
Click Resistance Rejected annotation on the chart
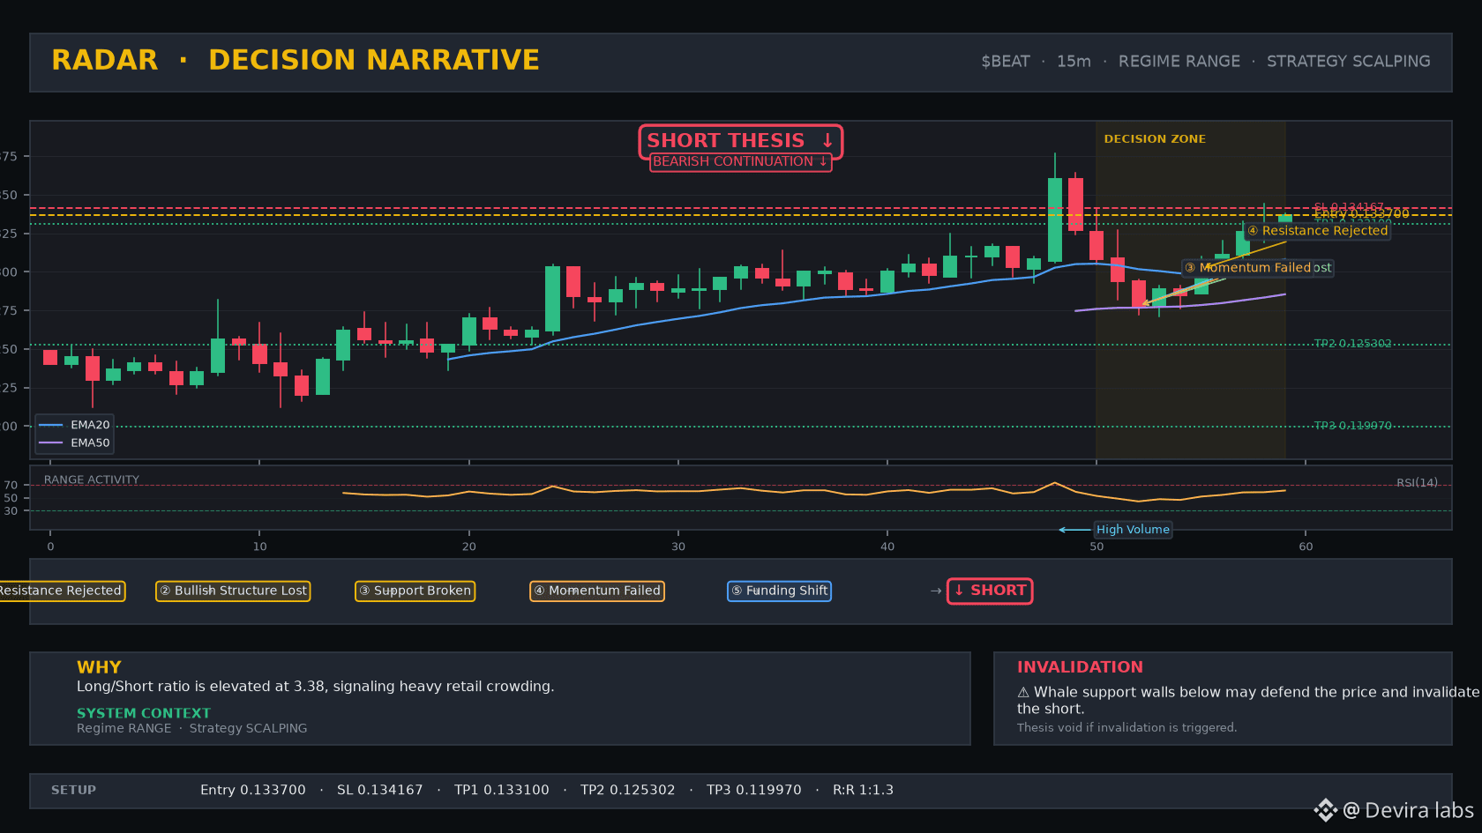[x=1318, y=231]
